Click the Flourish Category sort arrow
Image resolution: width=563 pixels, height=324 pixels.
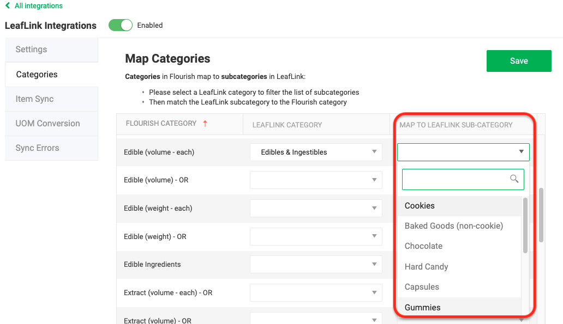coord(205,123)
